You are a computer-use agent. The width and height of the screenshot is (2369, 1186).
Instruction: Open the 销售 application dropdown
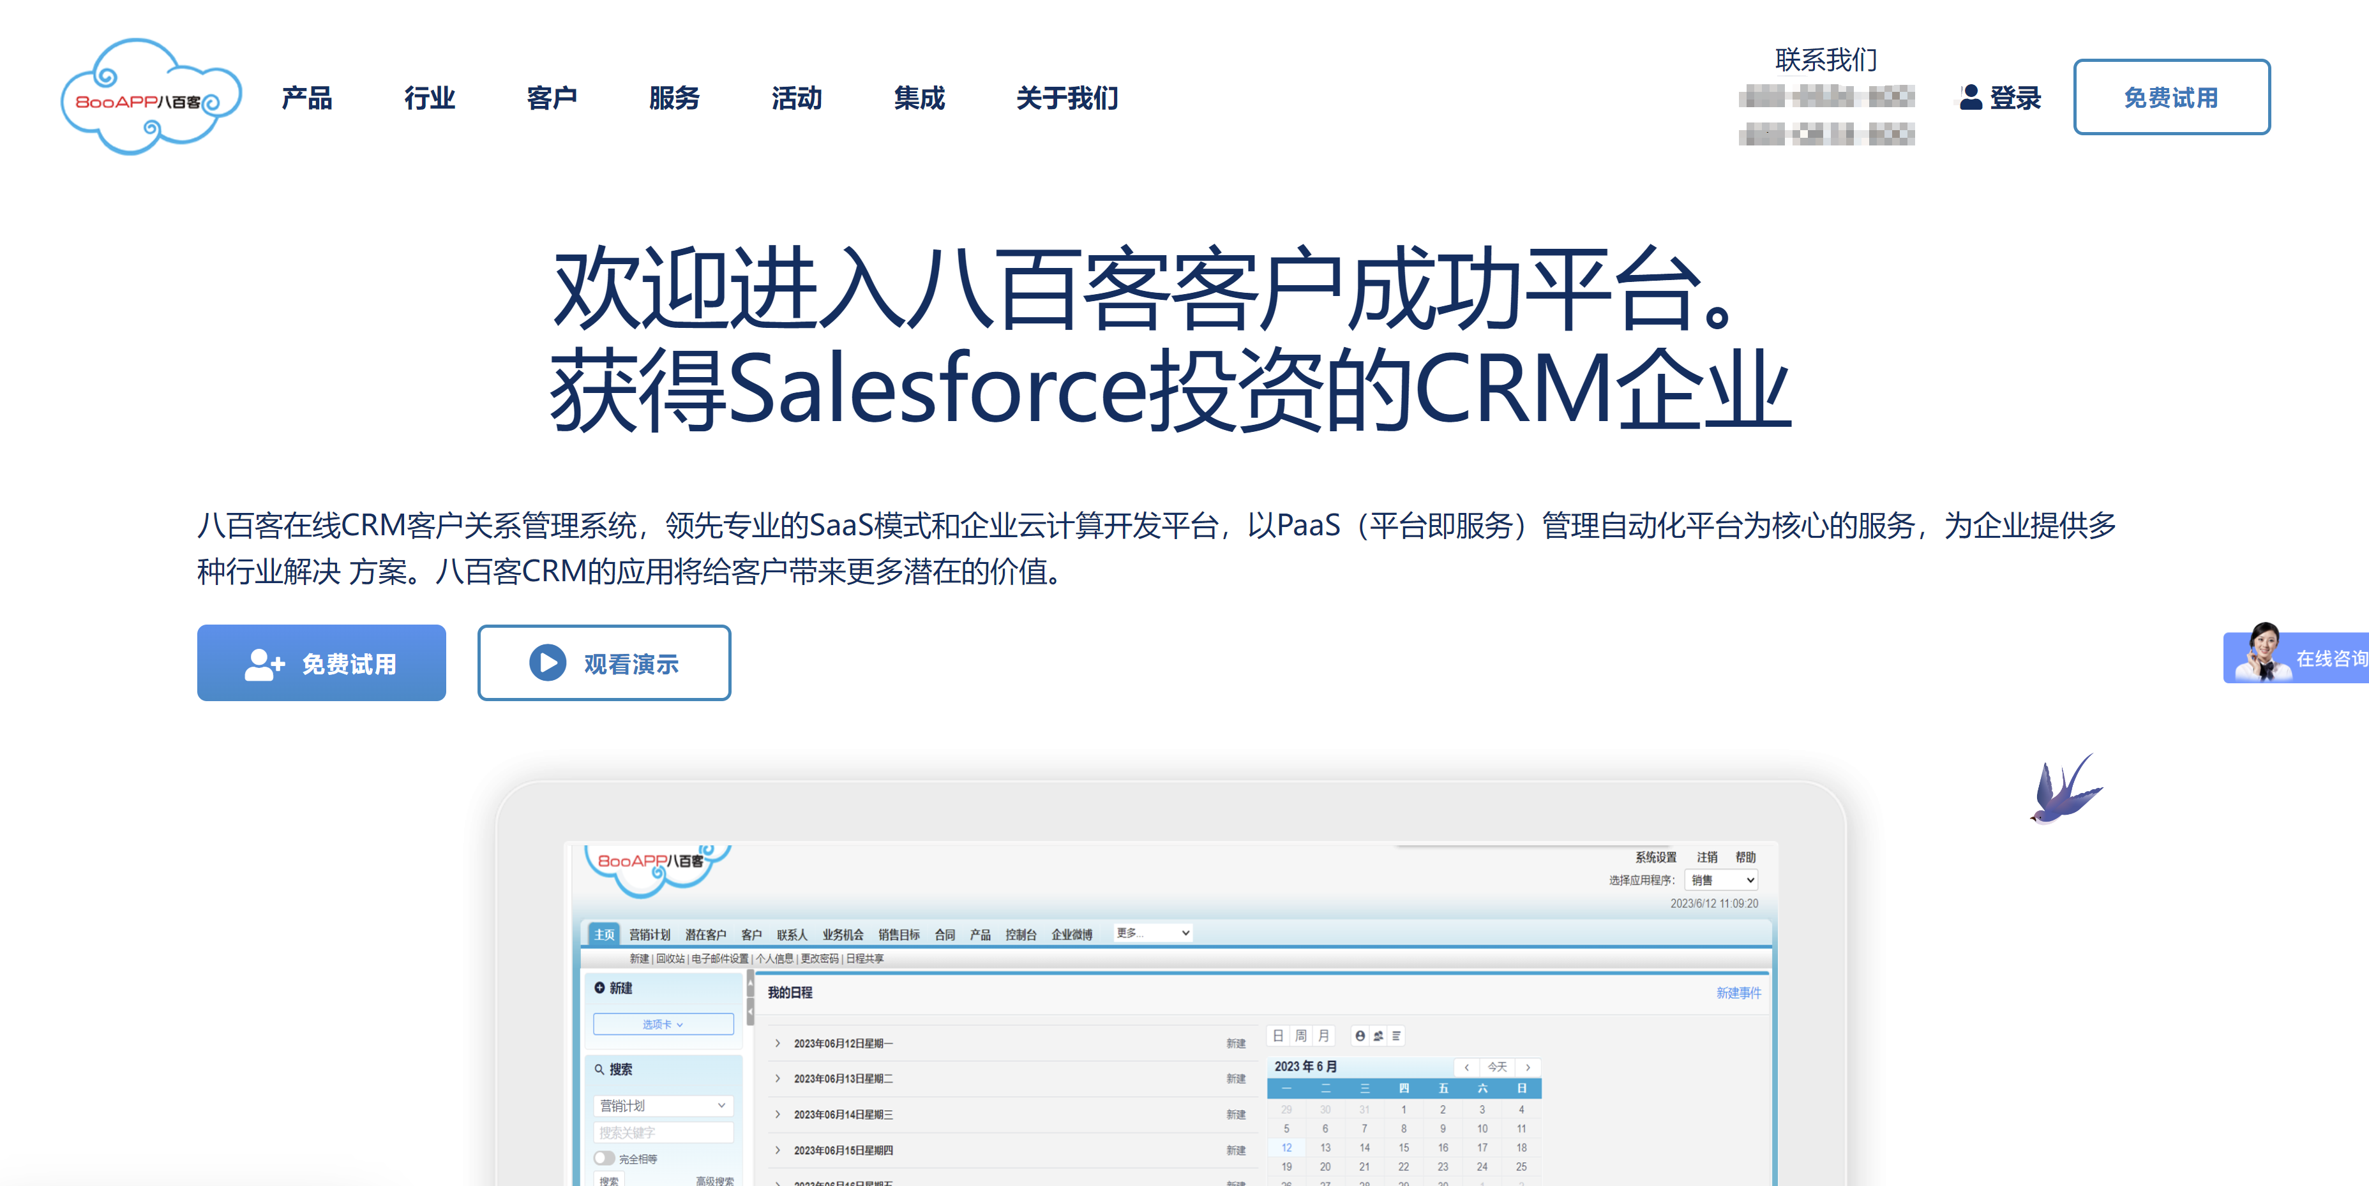[x=1720, y=880]
